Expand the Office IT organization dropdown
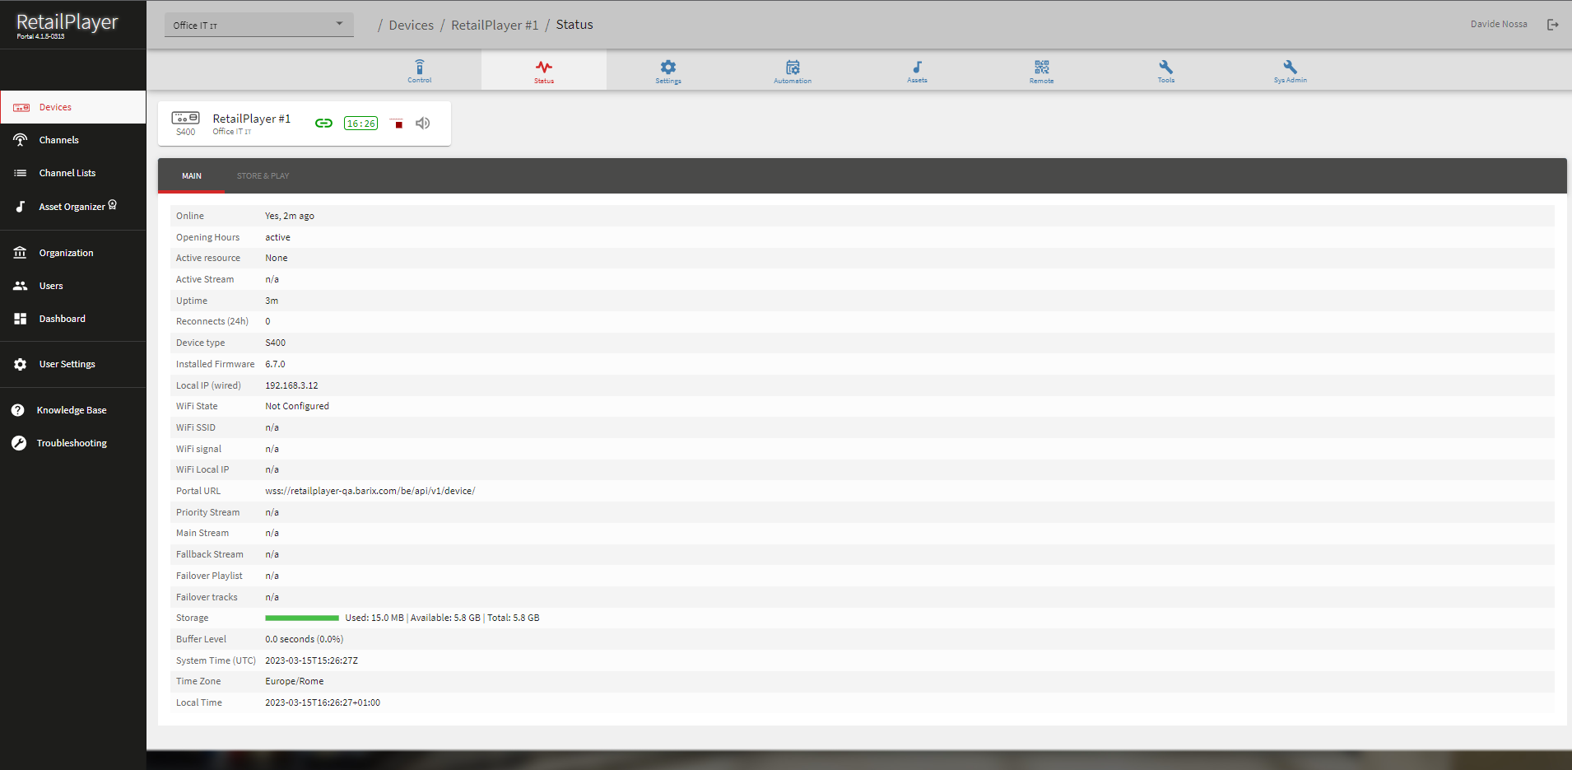Screen dimensions: 1572x770 click(258, 25)
